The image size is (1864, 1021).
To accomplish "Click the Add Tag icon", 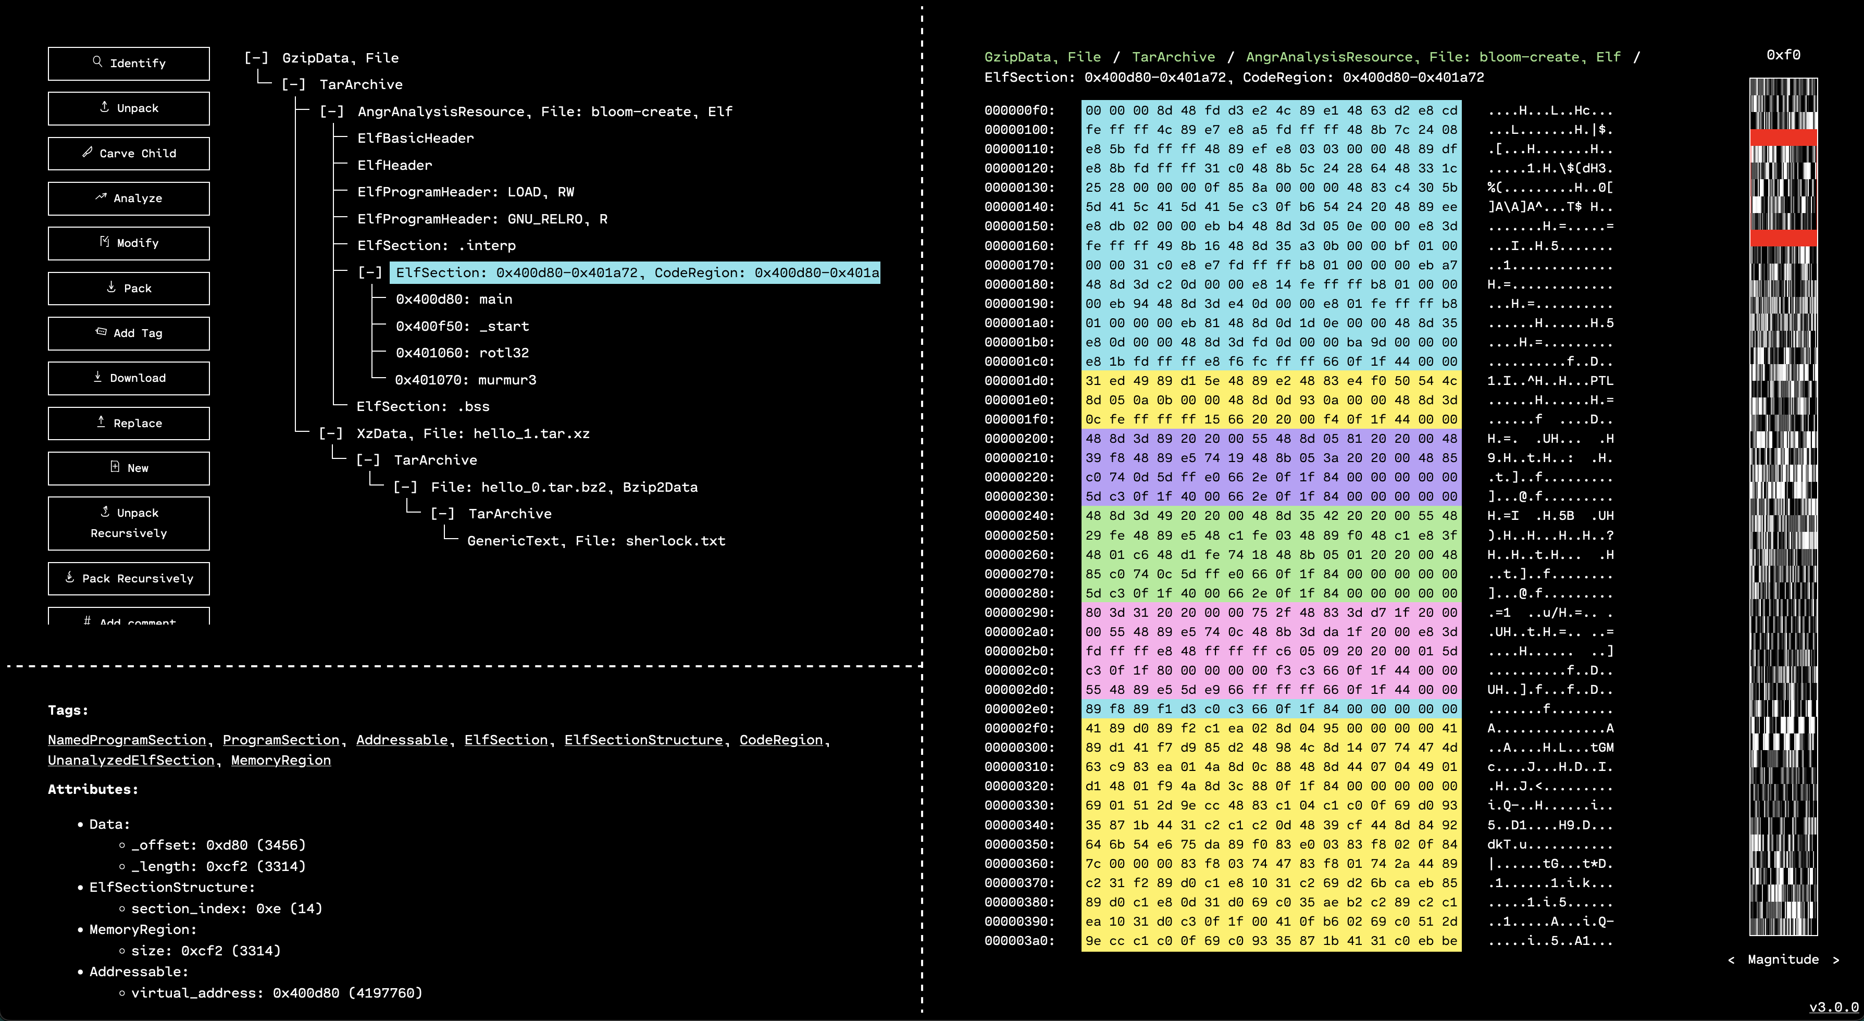I will pos(101,332).
